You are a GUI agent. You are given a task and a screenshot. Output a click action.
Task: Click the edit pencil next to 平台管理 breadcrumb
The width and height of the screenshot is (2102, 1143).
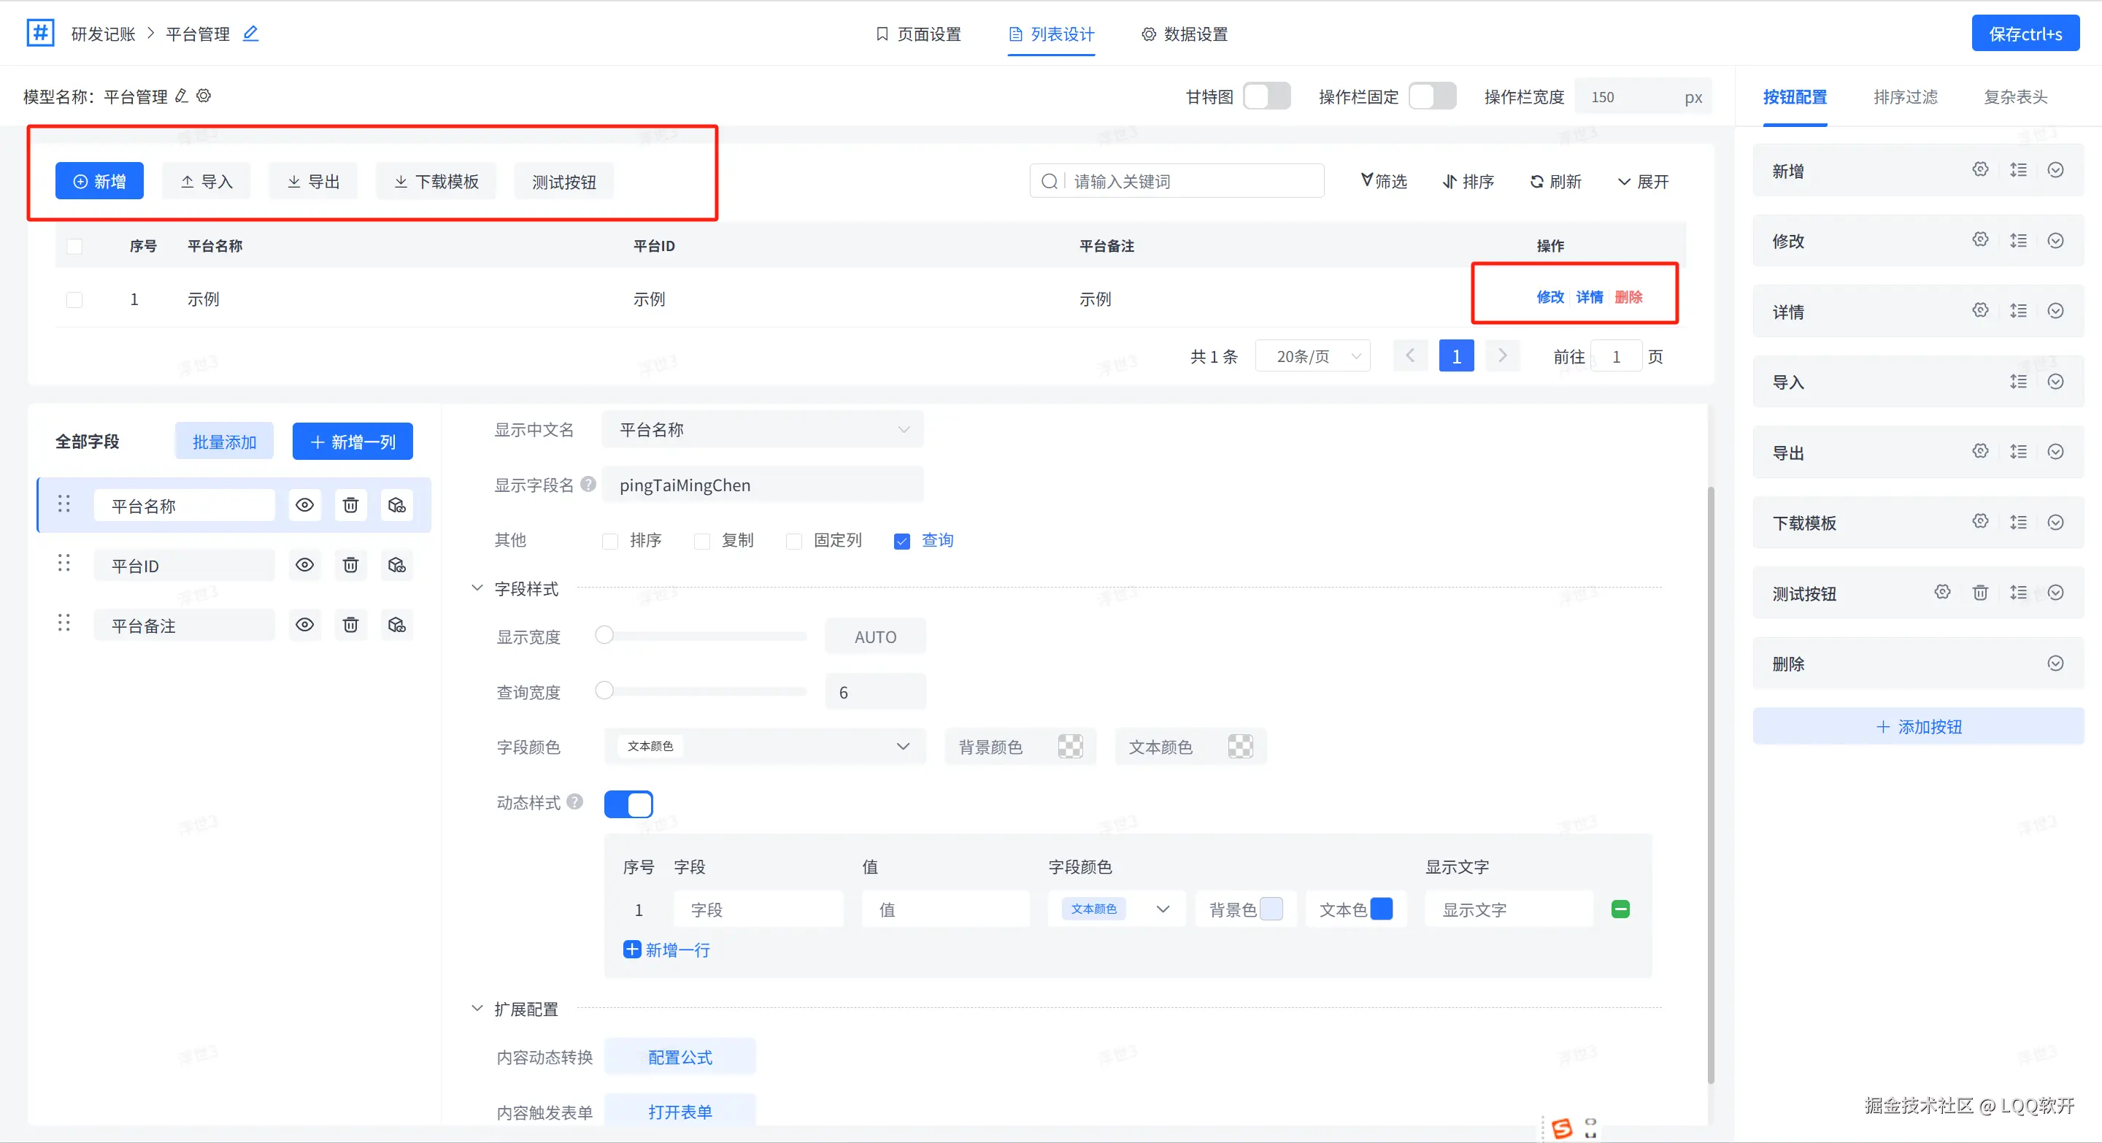(x=250, y=34)
